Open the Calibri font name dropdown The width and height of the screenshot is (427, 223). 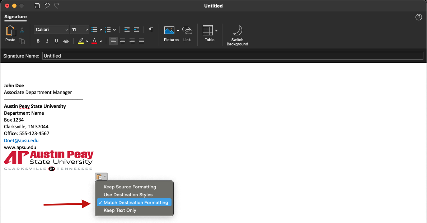click(x=52, y=30)
